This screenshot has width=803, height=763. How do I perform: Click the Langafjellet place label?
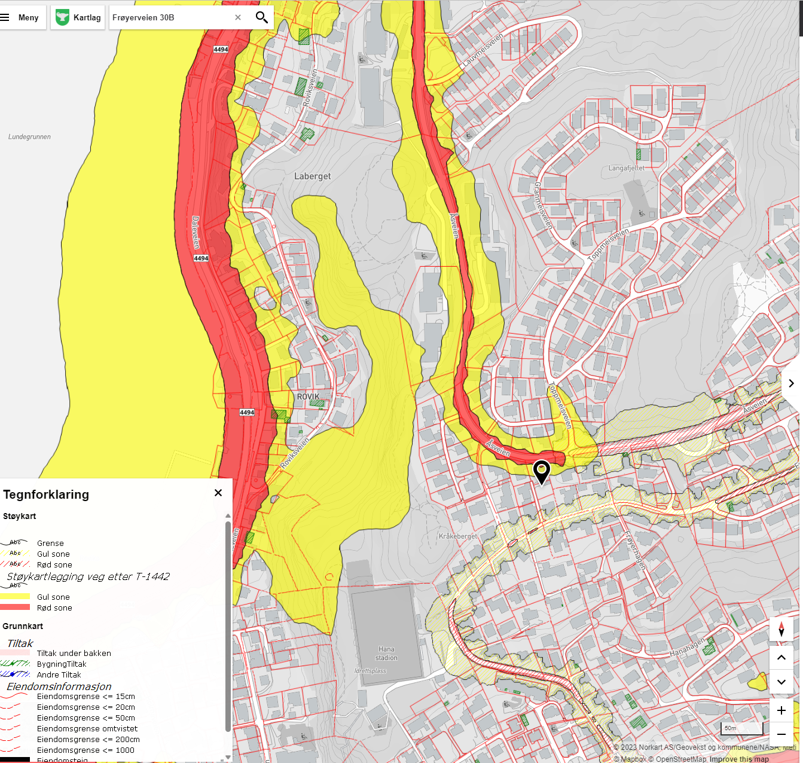627,168
